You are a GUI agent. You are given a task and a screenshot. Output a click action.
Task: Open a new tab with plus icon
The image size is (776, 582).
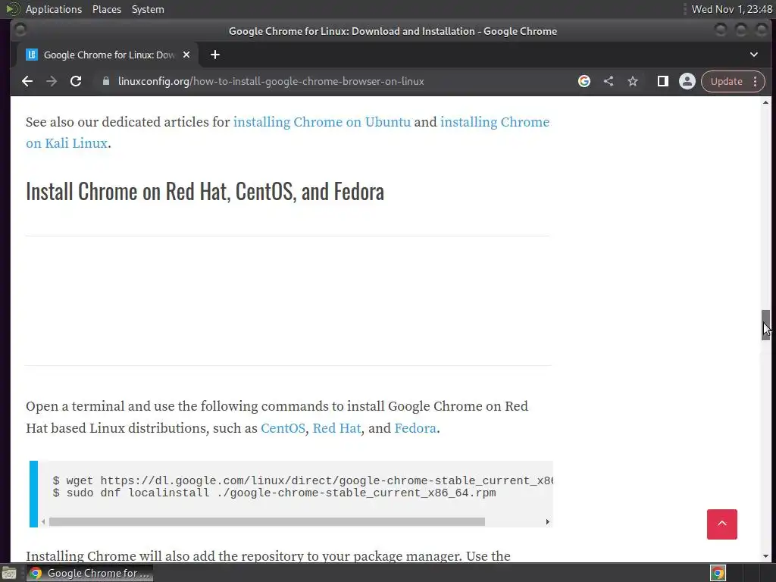(214, 55)
